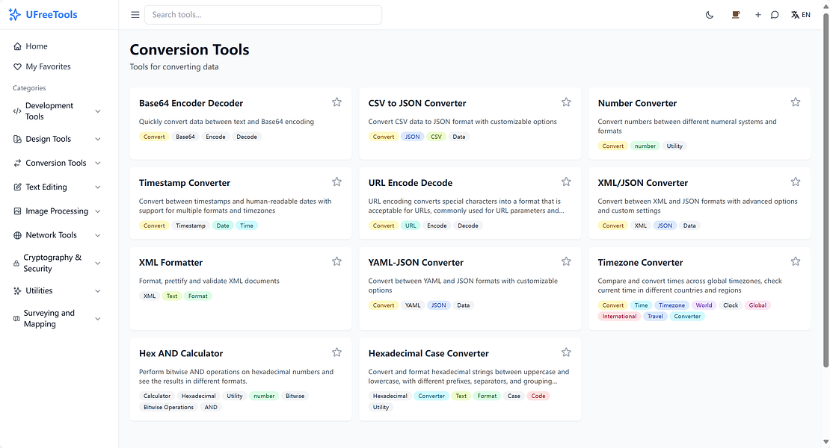Viewport: 830px width, 448px height.
Task: Click the Design Tools sidebar icon
Action: point(17,139)
